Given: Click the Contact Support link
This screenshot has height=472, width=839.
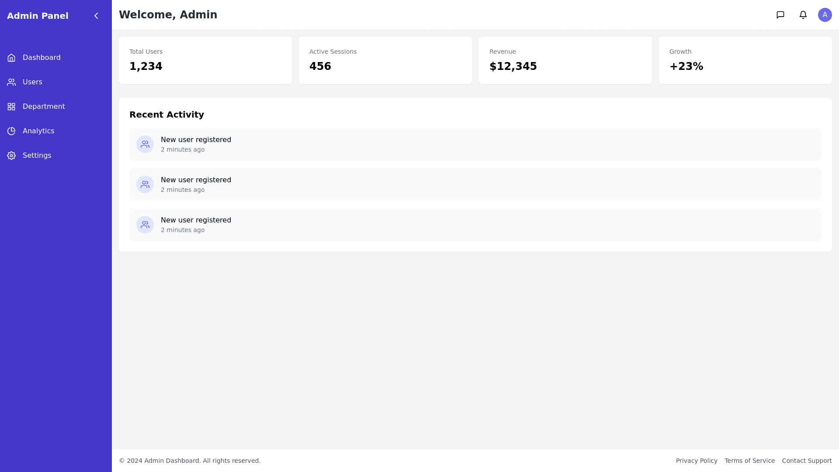Looking at the screenshot, I should coord(807,461).
